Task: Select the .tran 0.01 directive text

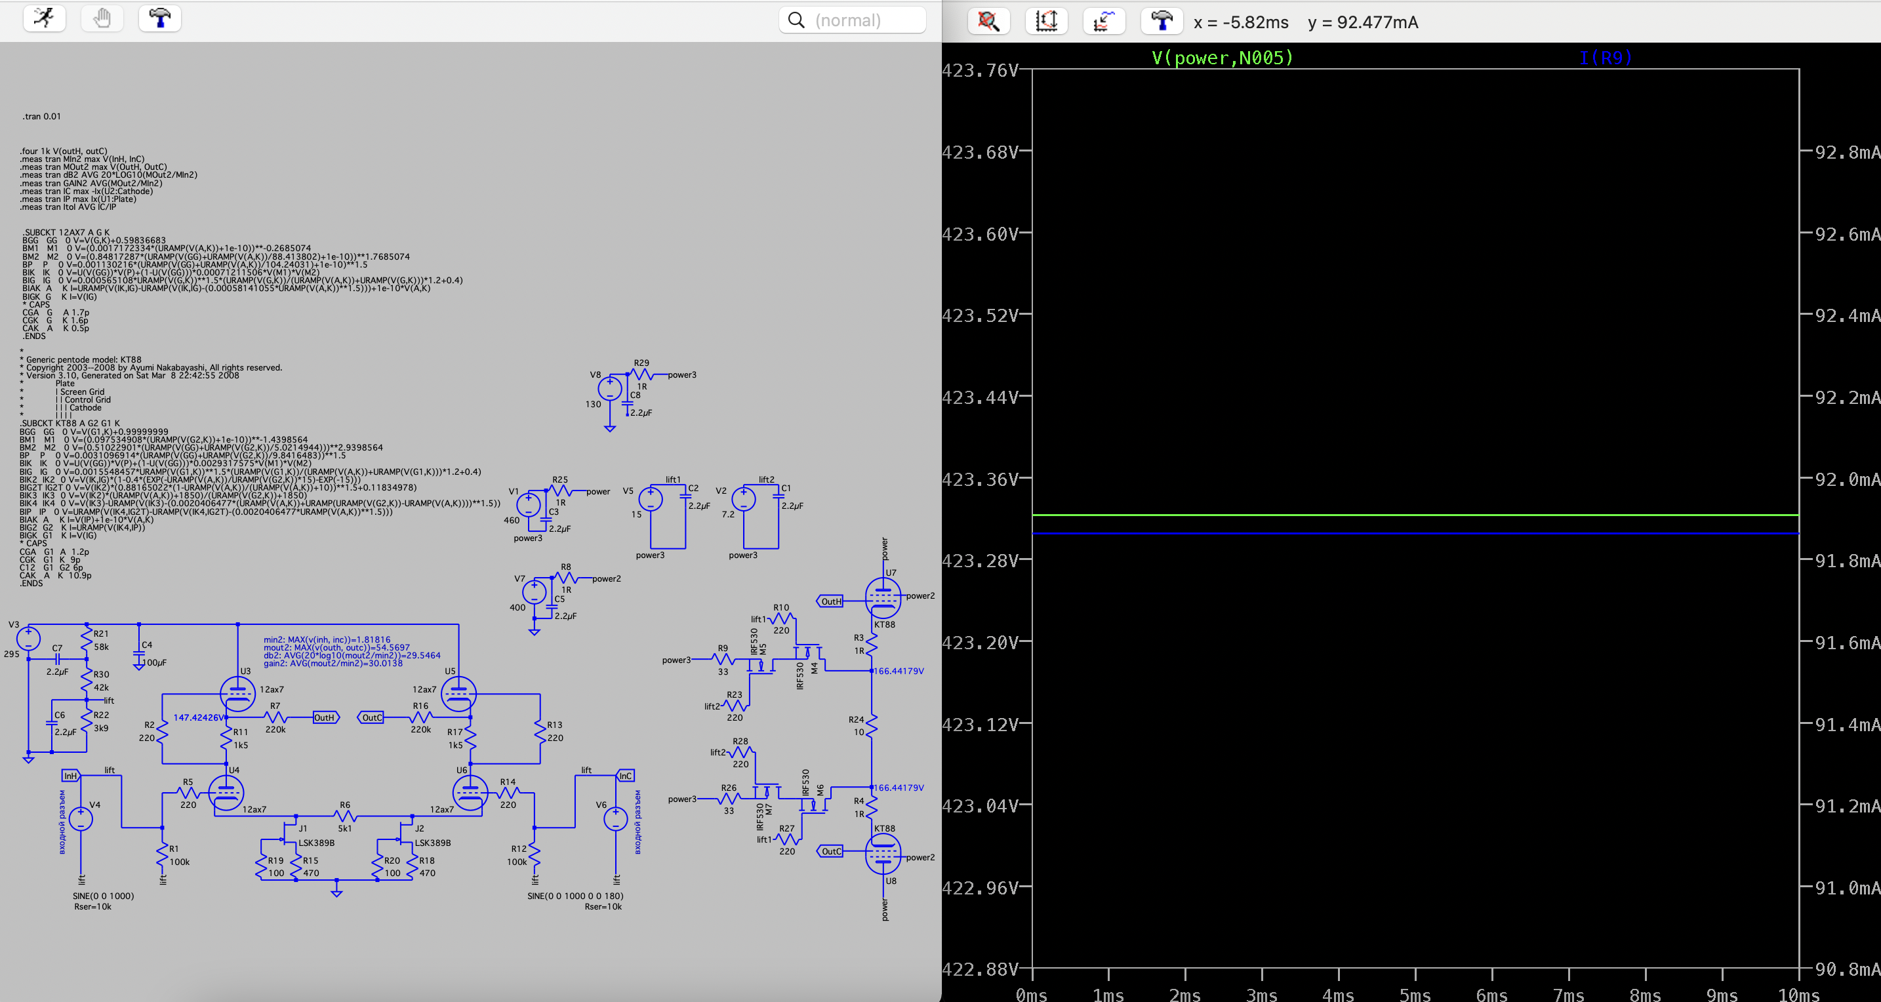Action: coord(41,116)
